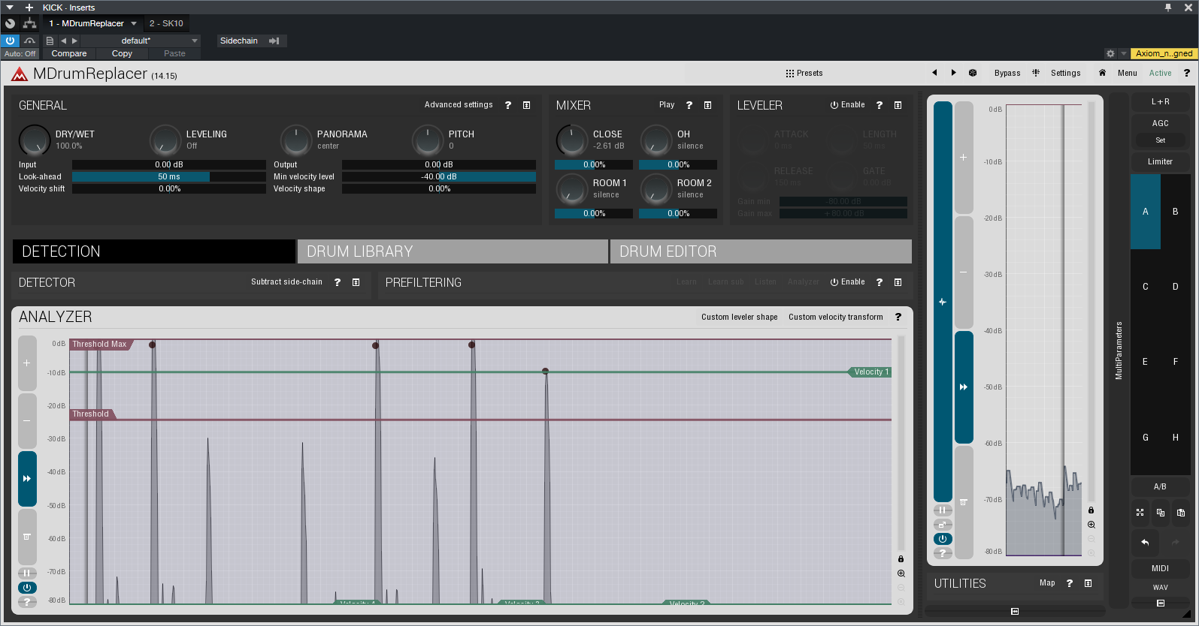Expand the MDrumReplacer insert dropdown arrow
This screenshot has width=1199, height=626.
tap(134, 23)
